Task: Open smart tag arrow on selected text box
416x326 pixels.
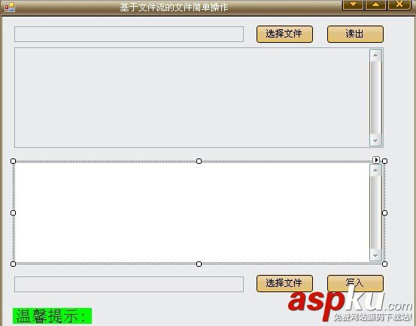Action: point(376,160)
